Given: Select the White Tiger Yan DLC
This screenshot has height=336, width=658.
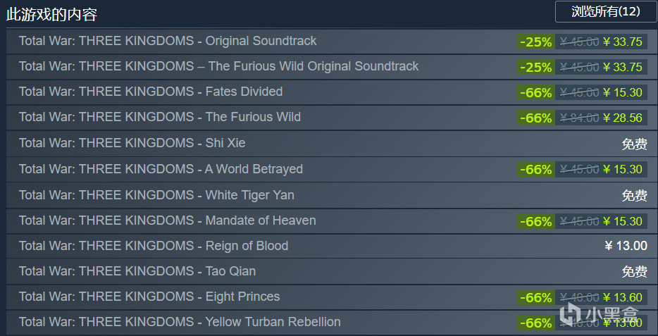Looking at the screenshot, I should click(x=156, y=195).
